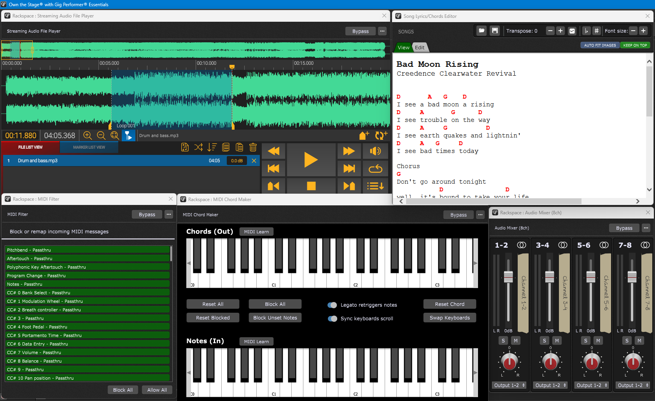Screen dimensions: 655x401
Task: Increase the transpose value
Action: click(x=560, y=31)
